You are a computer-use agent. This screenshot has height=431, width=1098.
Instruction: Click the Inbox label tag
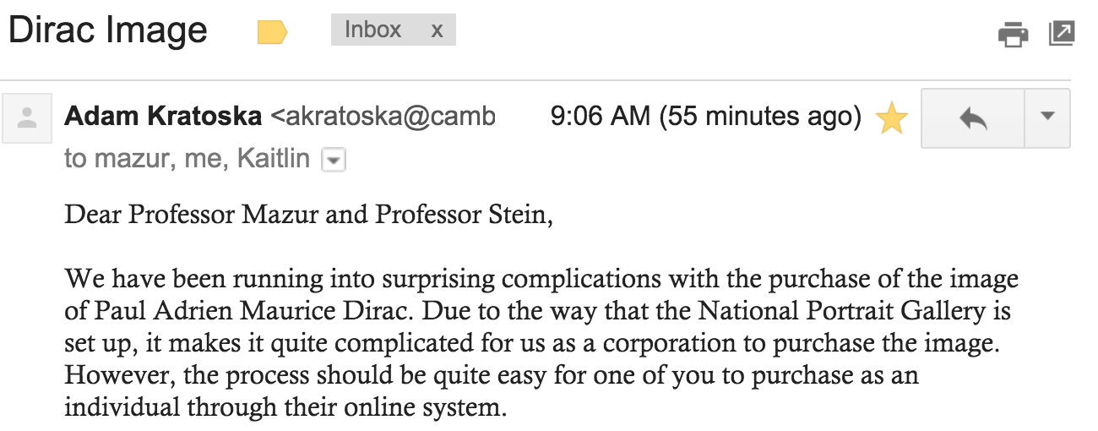click(x=372, y=30)
